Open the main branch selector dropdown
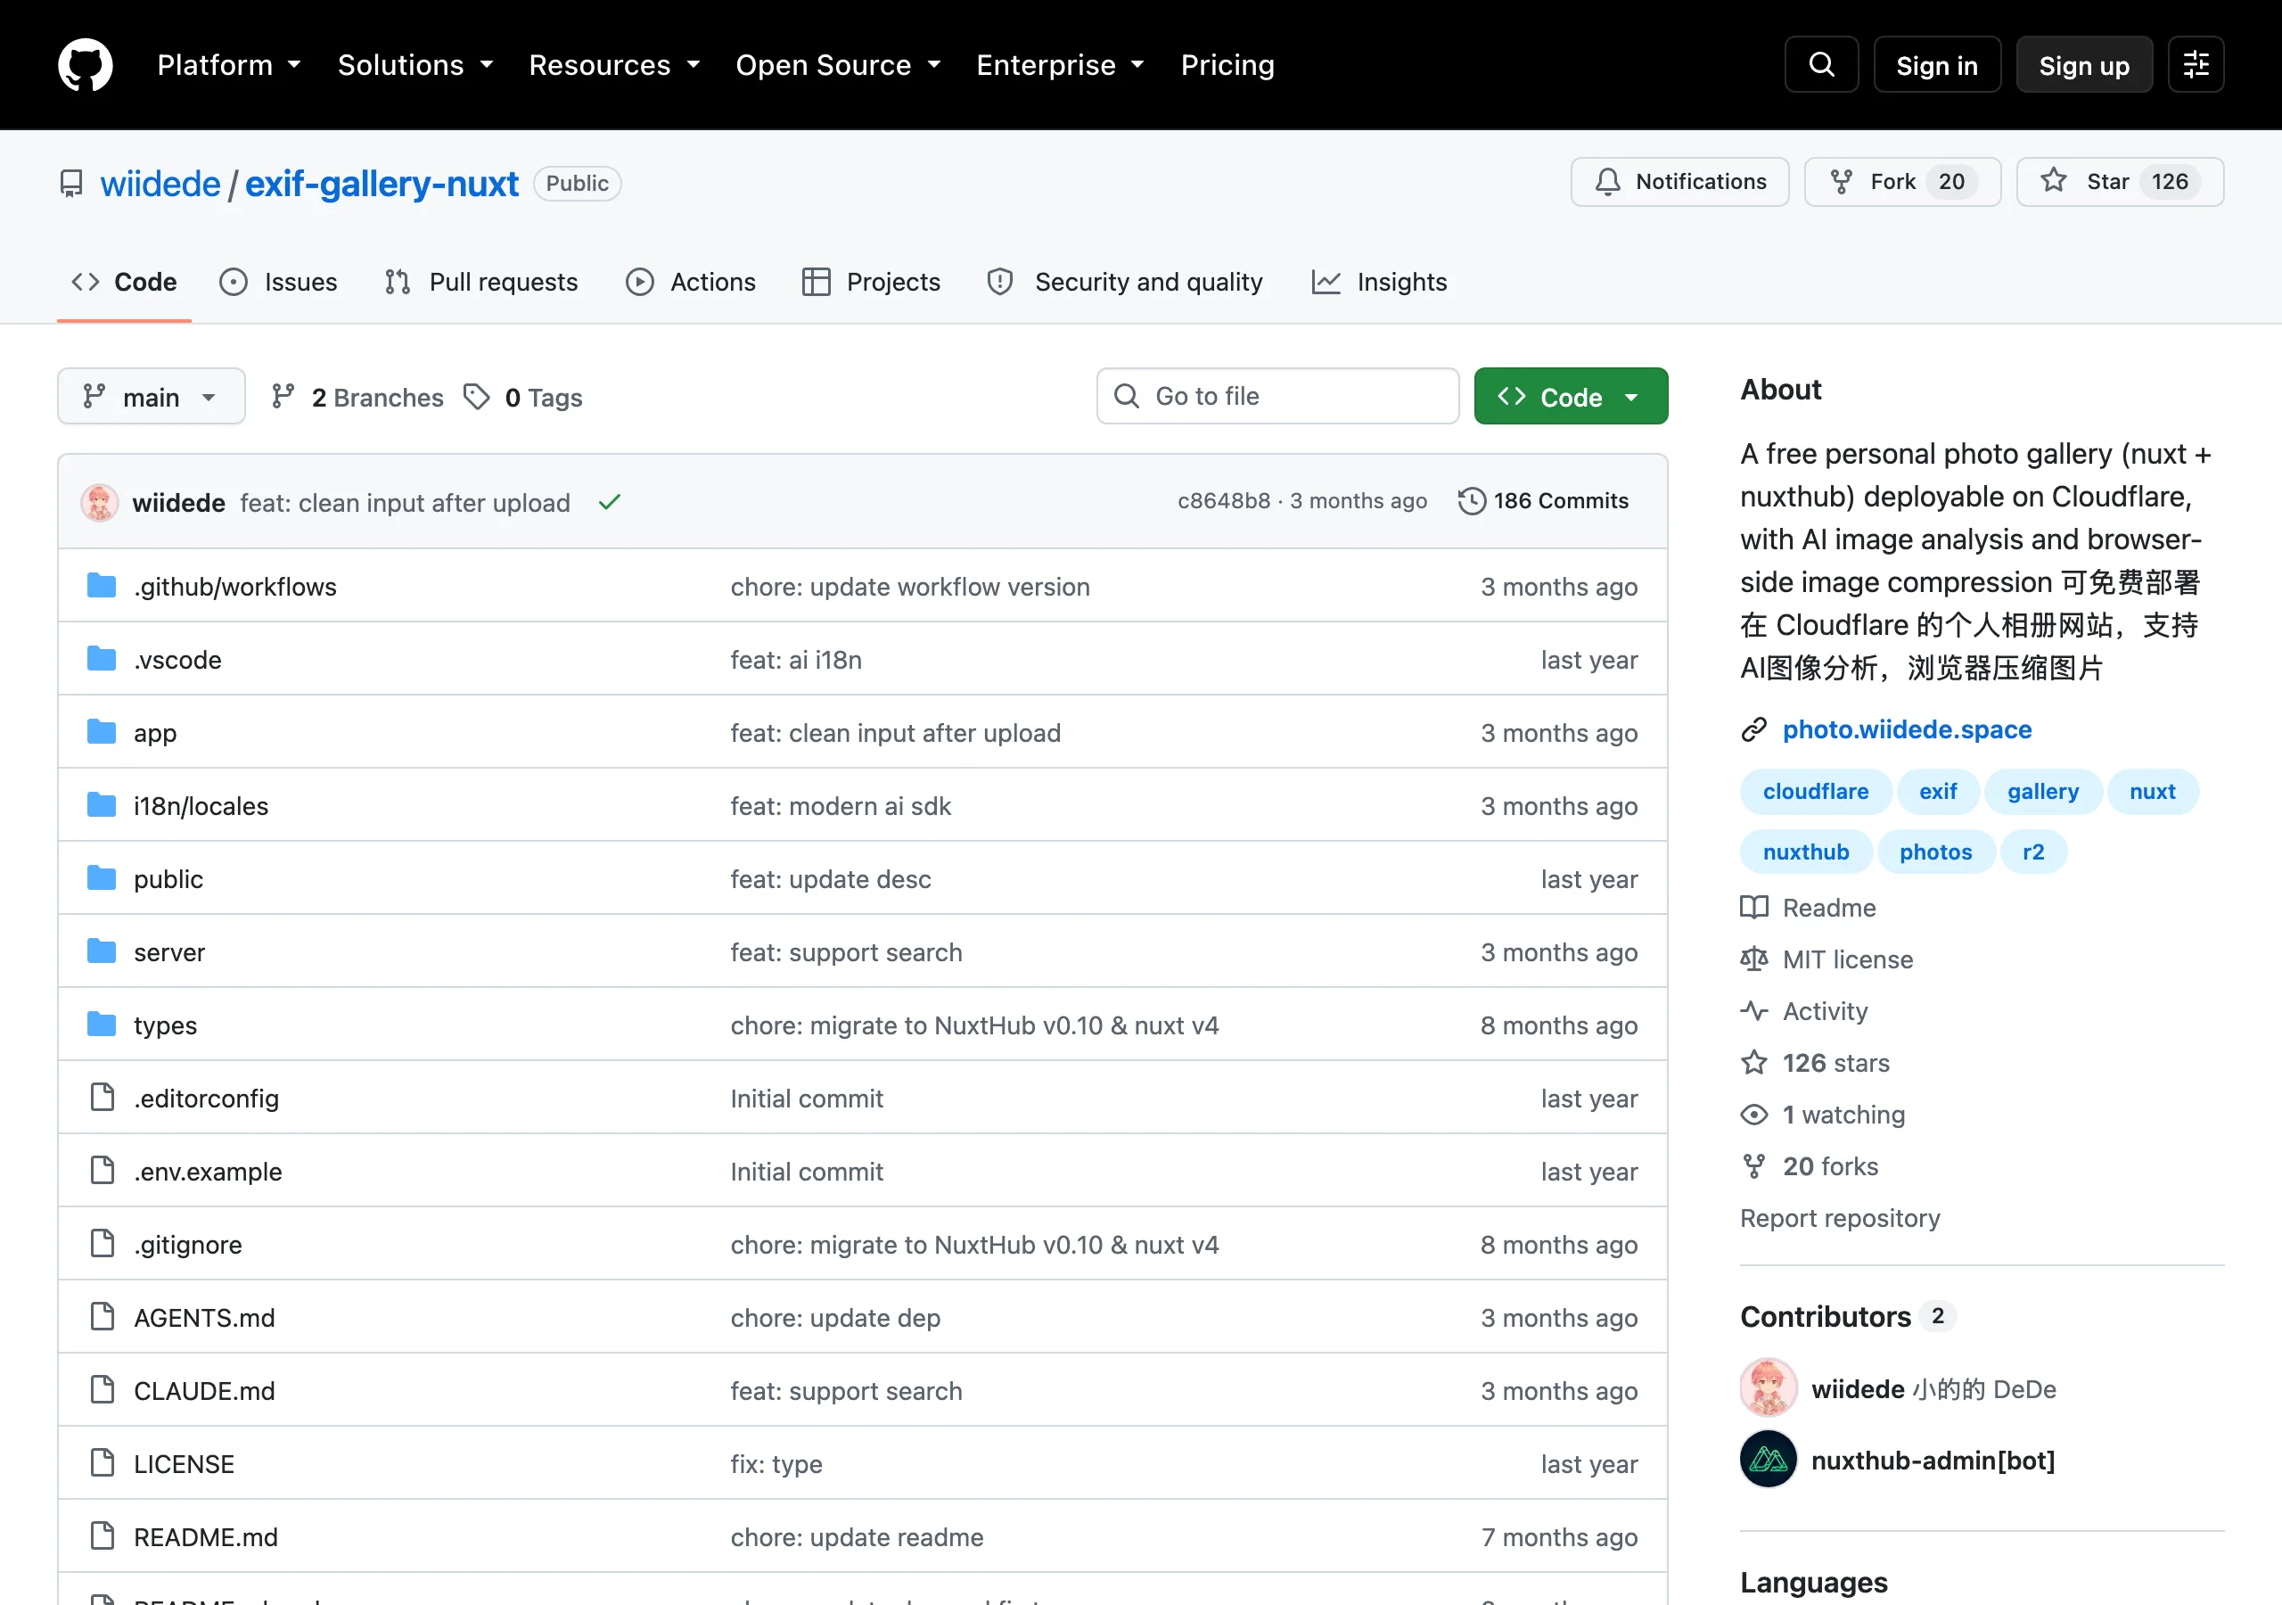The height and width of the screenshot is (1605, 2282). click(151, 397)
